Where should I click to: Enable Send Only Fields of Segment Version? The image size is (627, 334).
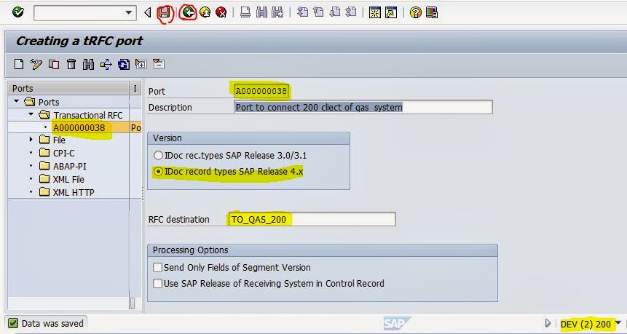pos(157,267)
